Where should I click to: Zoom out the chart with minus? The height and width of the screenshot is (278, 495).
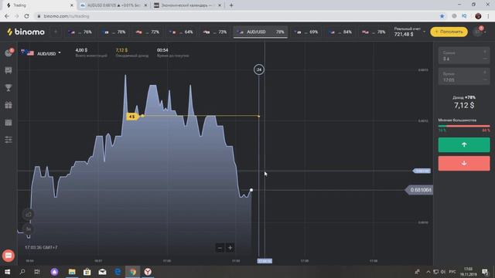pos(220,248)
